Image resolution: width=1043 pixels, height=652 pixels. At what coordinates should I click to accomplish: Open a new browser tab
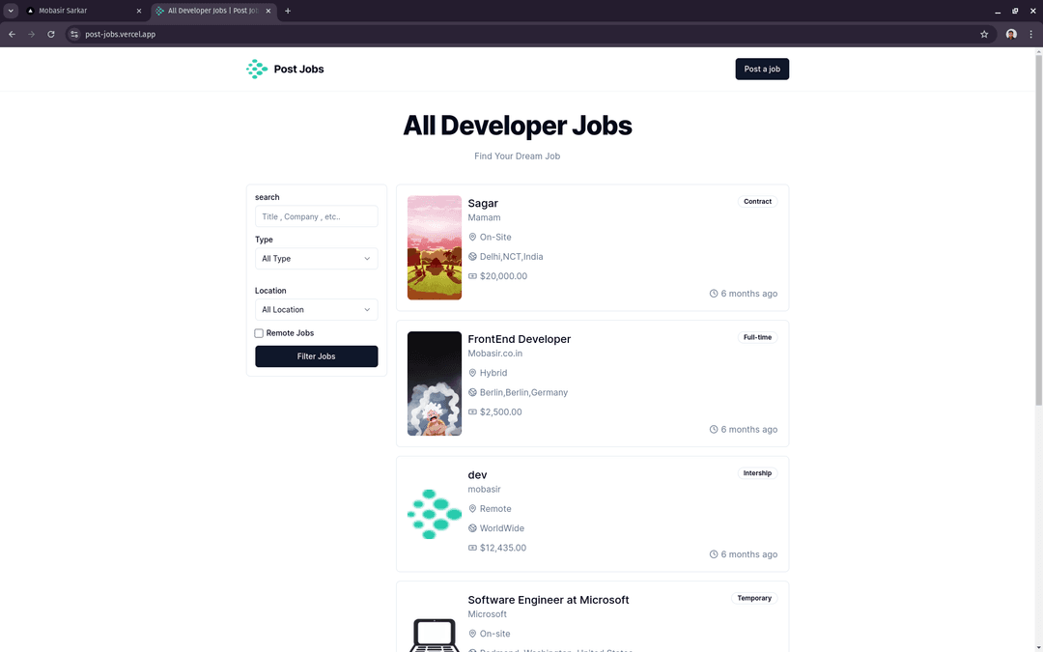point(288,11)
